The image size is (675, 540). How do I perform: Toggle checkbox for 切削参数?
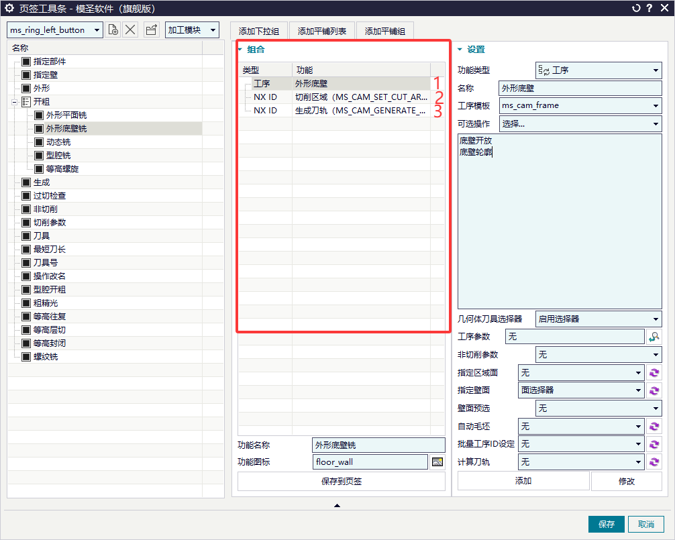tap(25, 223)
